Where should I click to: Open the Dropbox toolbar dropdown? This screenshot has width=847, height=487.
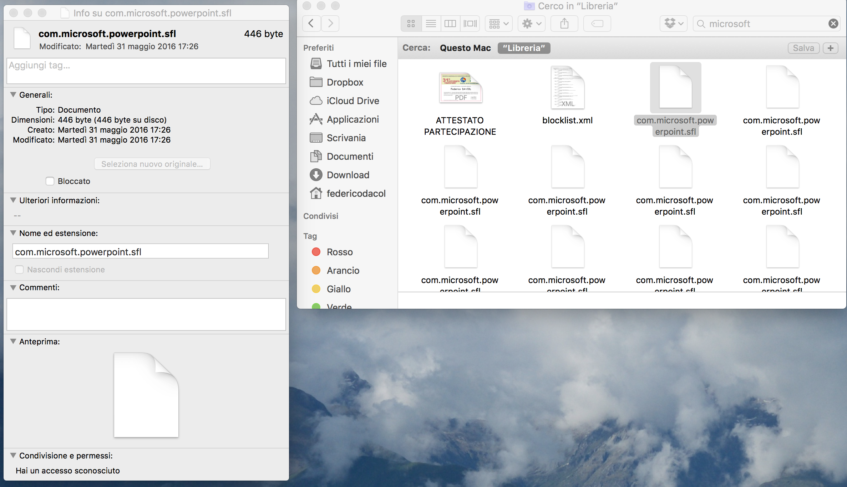coord(673,24)
